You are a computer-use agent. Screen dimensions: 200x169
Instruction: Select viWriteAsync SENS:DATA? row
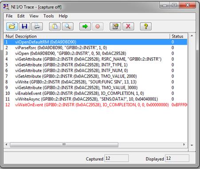click(96, 99)
